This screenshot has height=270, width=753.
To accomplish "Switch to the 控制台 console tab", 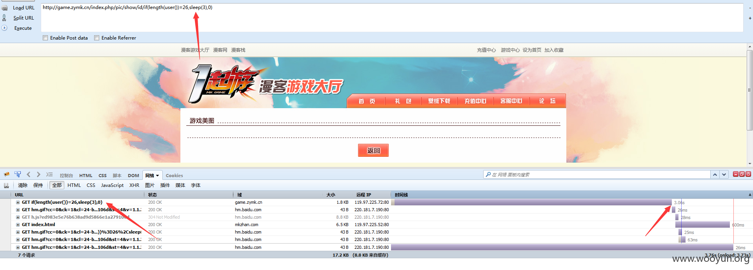I will coord(66,176).
